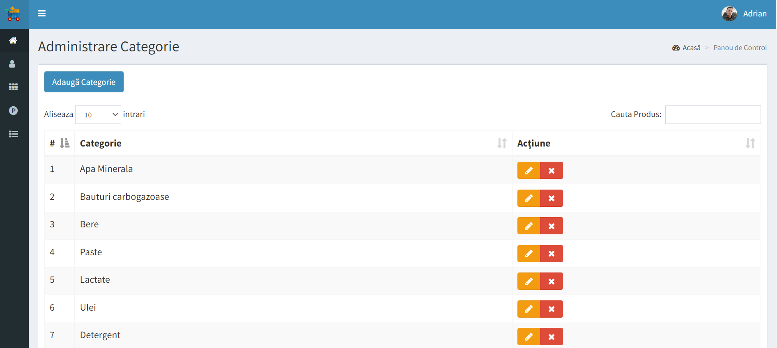Screen dimensions: 777x348
Task: Edit the Detergent category
Action: point(529,337)
